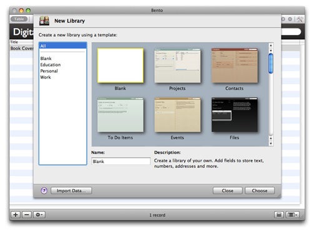Click the Import Data... button

coord(71,190)
